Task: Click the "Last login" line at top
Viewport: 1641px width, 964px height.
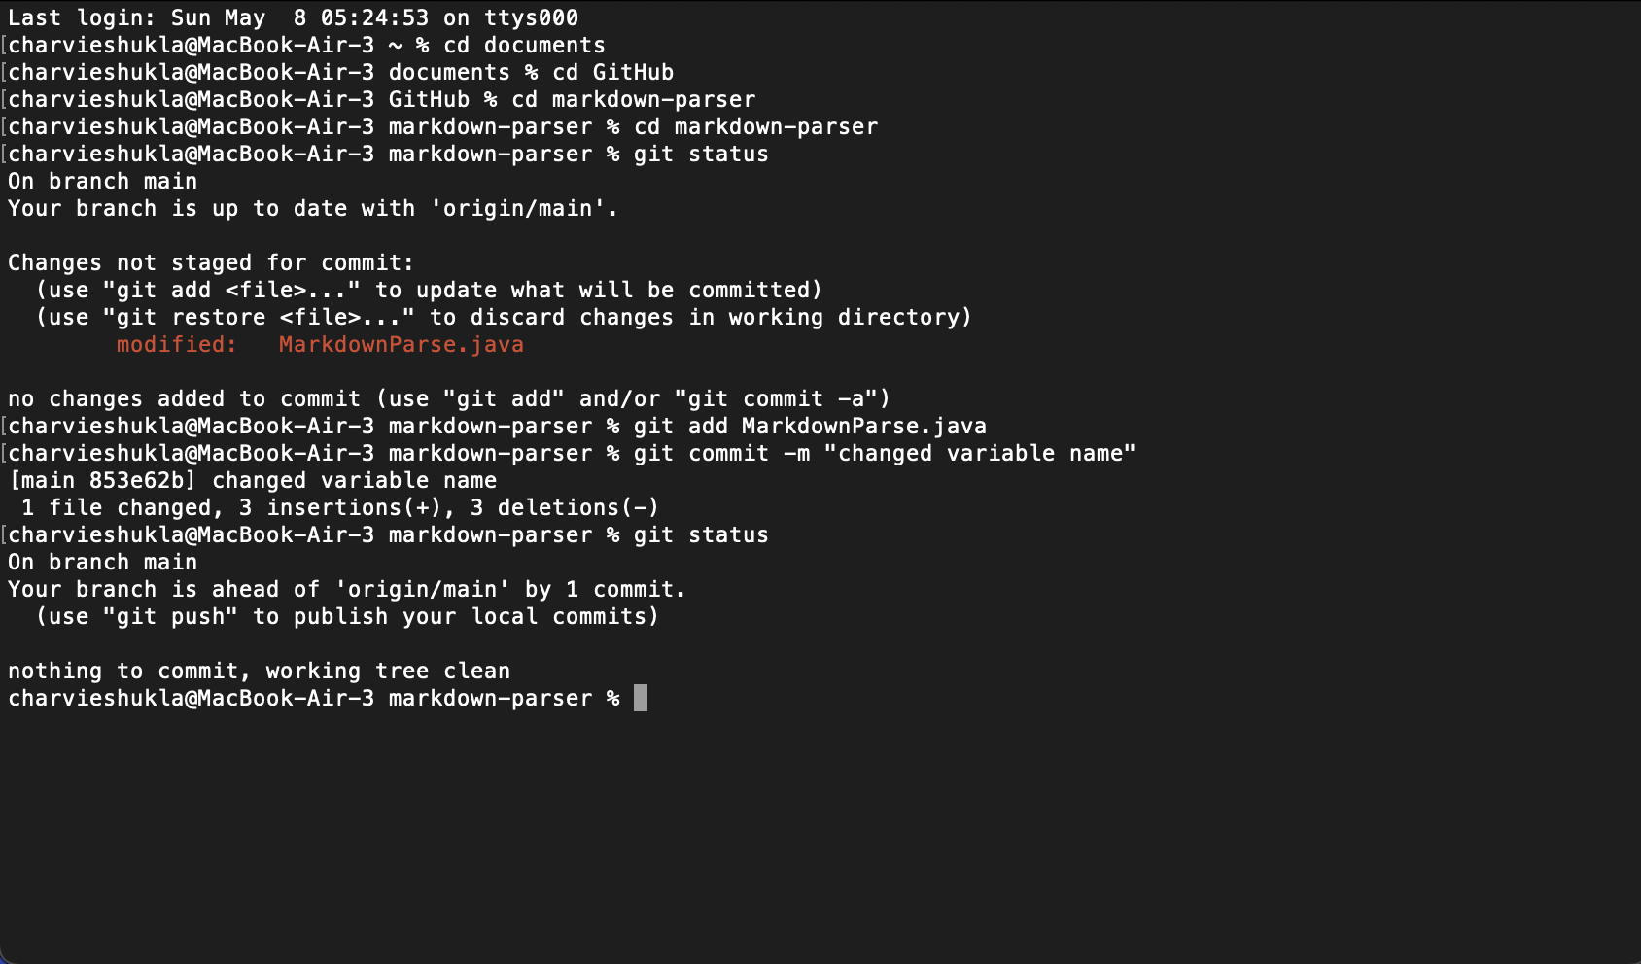Action: tap(292, 17)
